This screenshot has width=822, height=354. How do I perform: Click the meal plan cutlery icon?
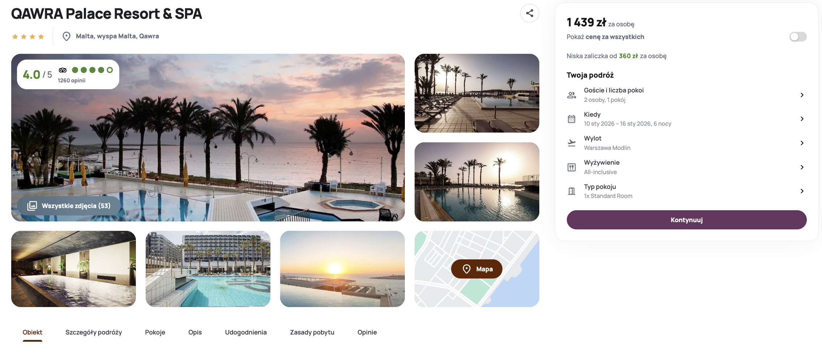click(x=571, y=167)
